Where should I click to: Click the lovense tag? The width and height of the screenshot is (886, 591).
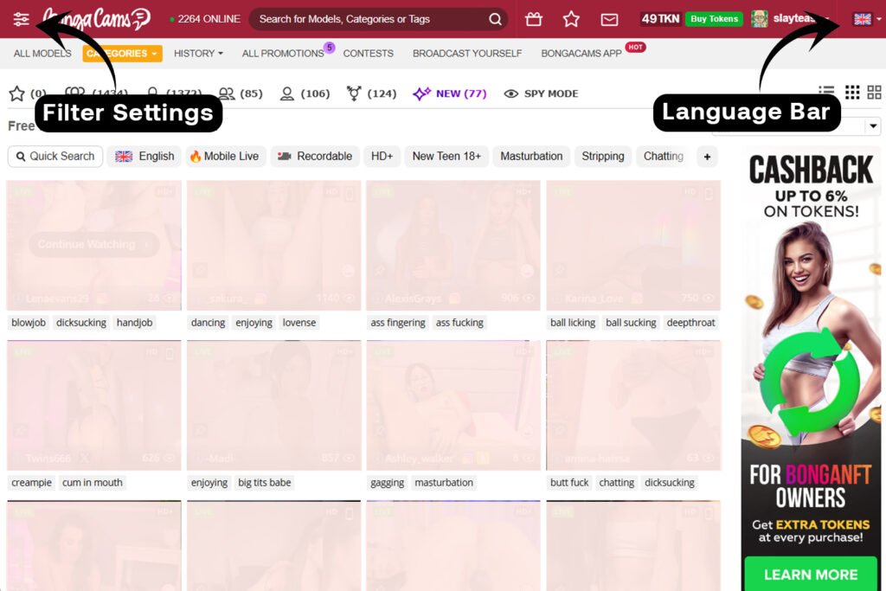click(299, 323)
